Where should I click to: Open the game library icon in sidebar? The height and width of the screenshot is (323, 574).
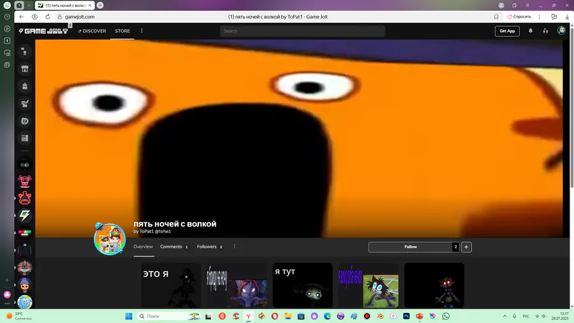coord(24,138)
